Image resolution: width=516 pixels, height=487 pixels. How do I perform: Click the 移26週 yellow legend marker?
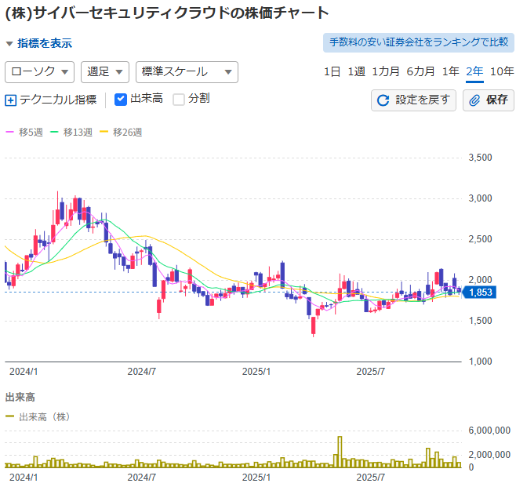[104, 133]
